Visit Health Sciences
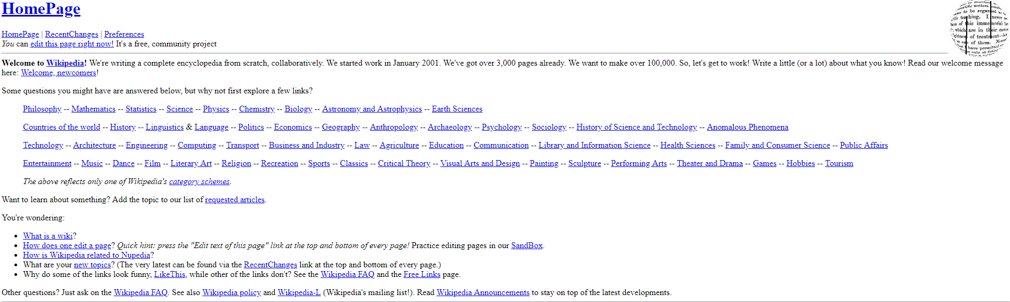The height and width of the screenshot is (302, 1010). coord(688,145)
